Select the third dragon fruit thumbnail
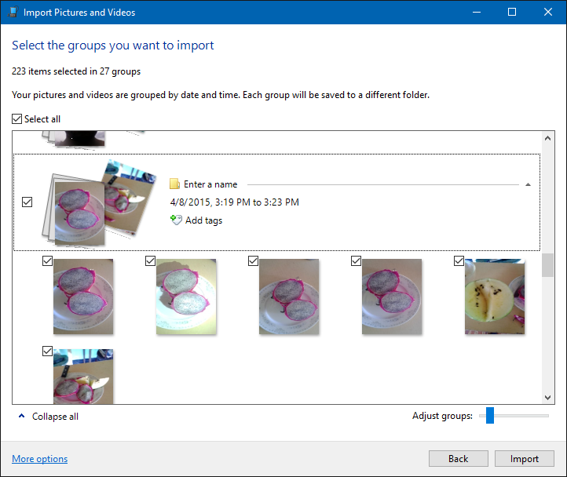Screen dimensions: 567x477 tap(289, 297)
